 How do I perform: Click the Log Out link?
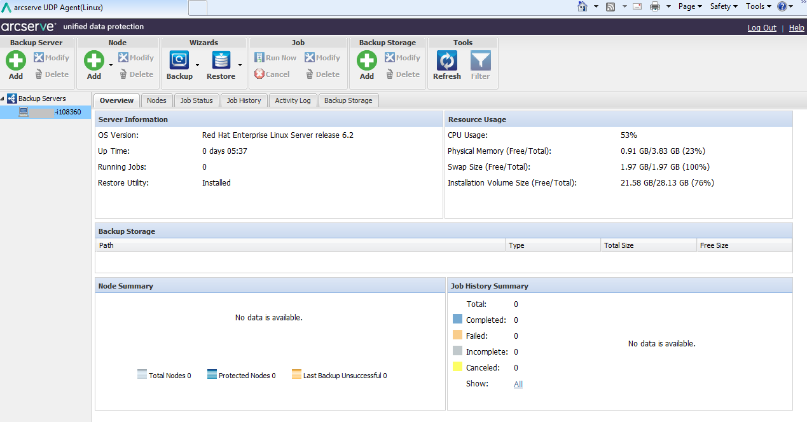[762, 28]
